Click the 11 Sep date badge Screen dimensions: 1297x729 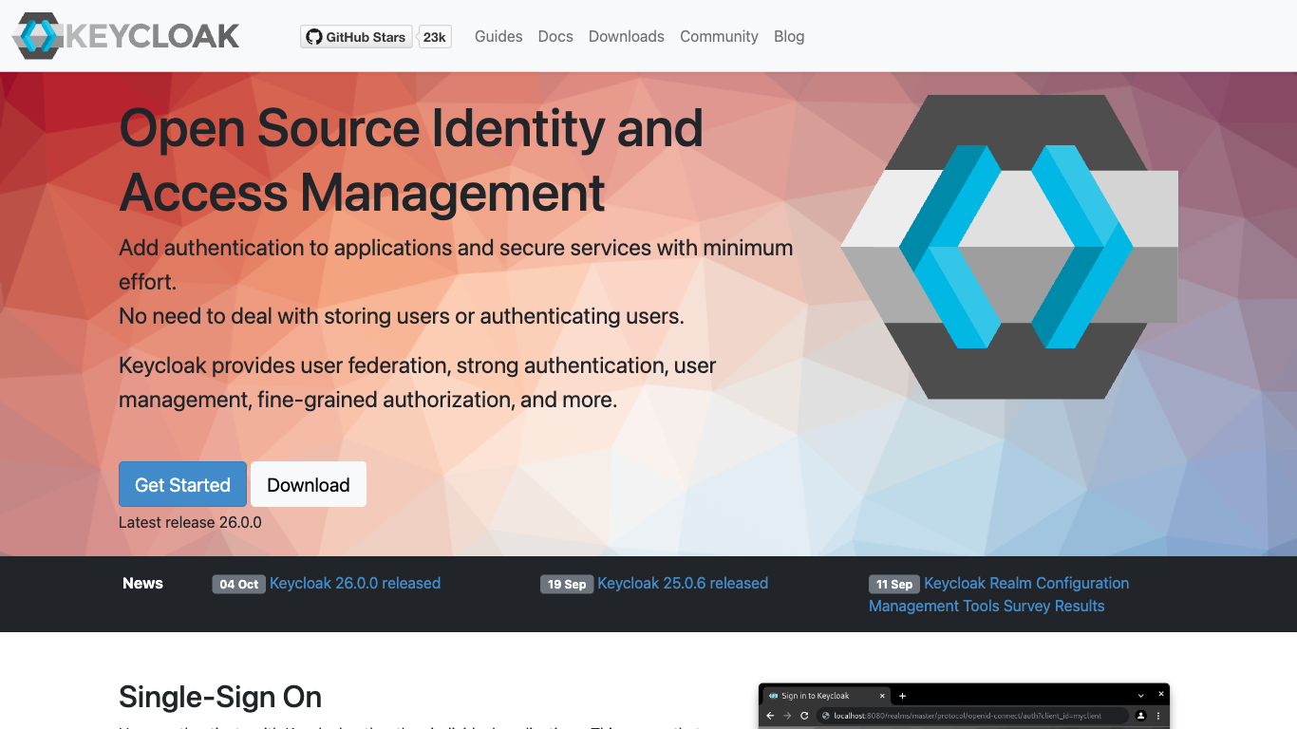click(894, 584)
